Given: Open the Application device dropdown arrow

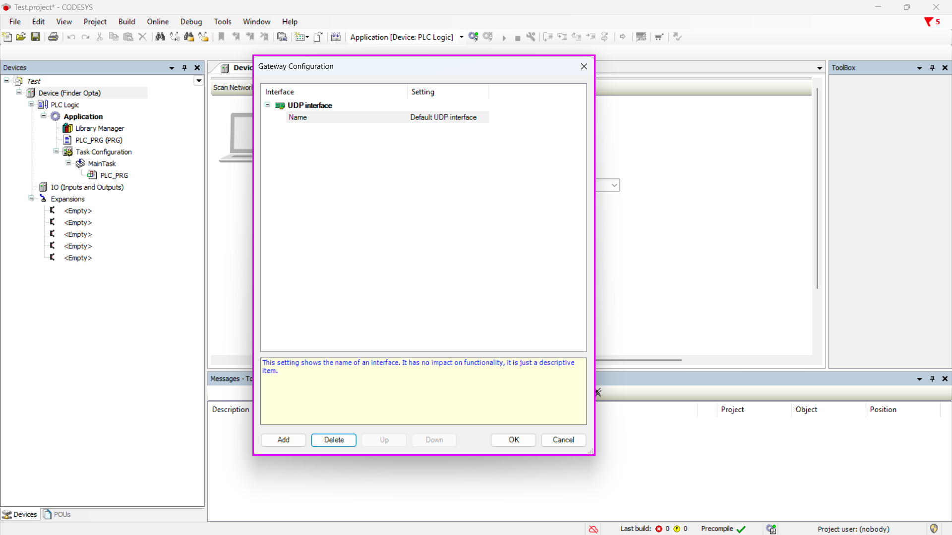Looking at the screenshot, I should pyautogui.click(x=462, y=37).
